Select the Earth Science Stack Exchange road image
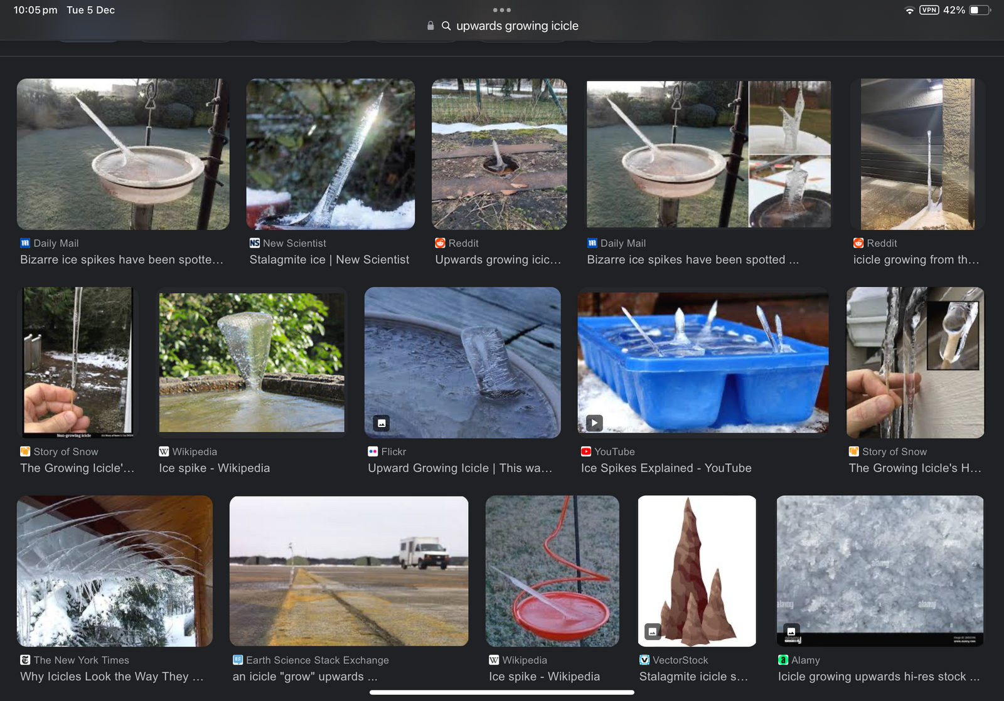 tap(349, 571)
